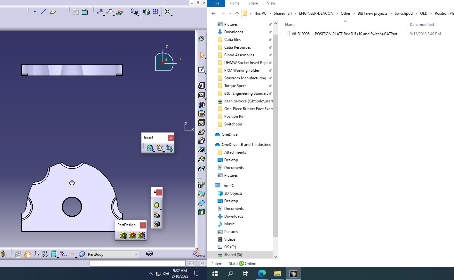Click first icon in PartDesign floating toolbar

(123, 236)
